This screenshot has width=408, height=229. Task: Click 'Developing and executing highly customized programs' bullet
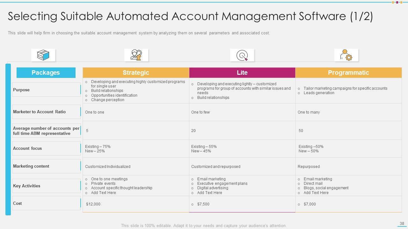(138, 84)
